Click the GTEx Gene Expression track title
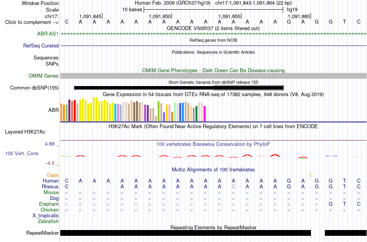367x242 pixels. (x=213, y=94)
